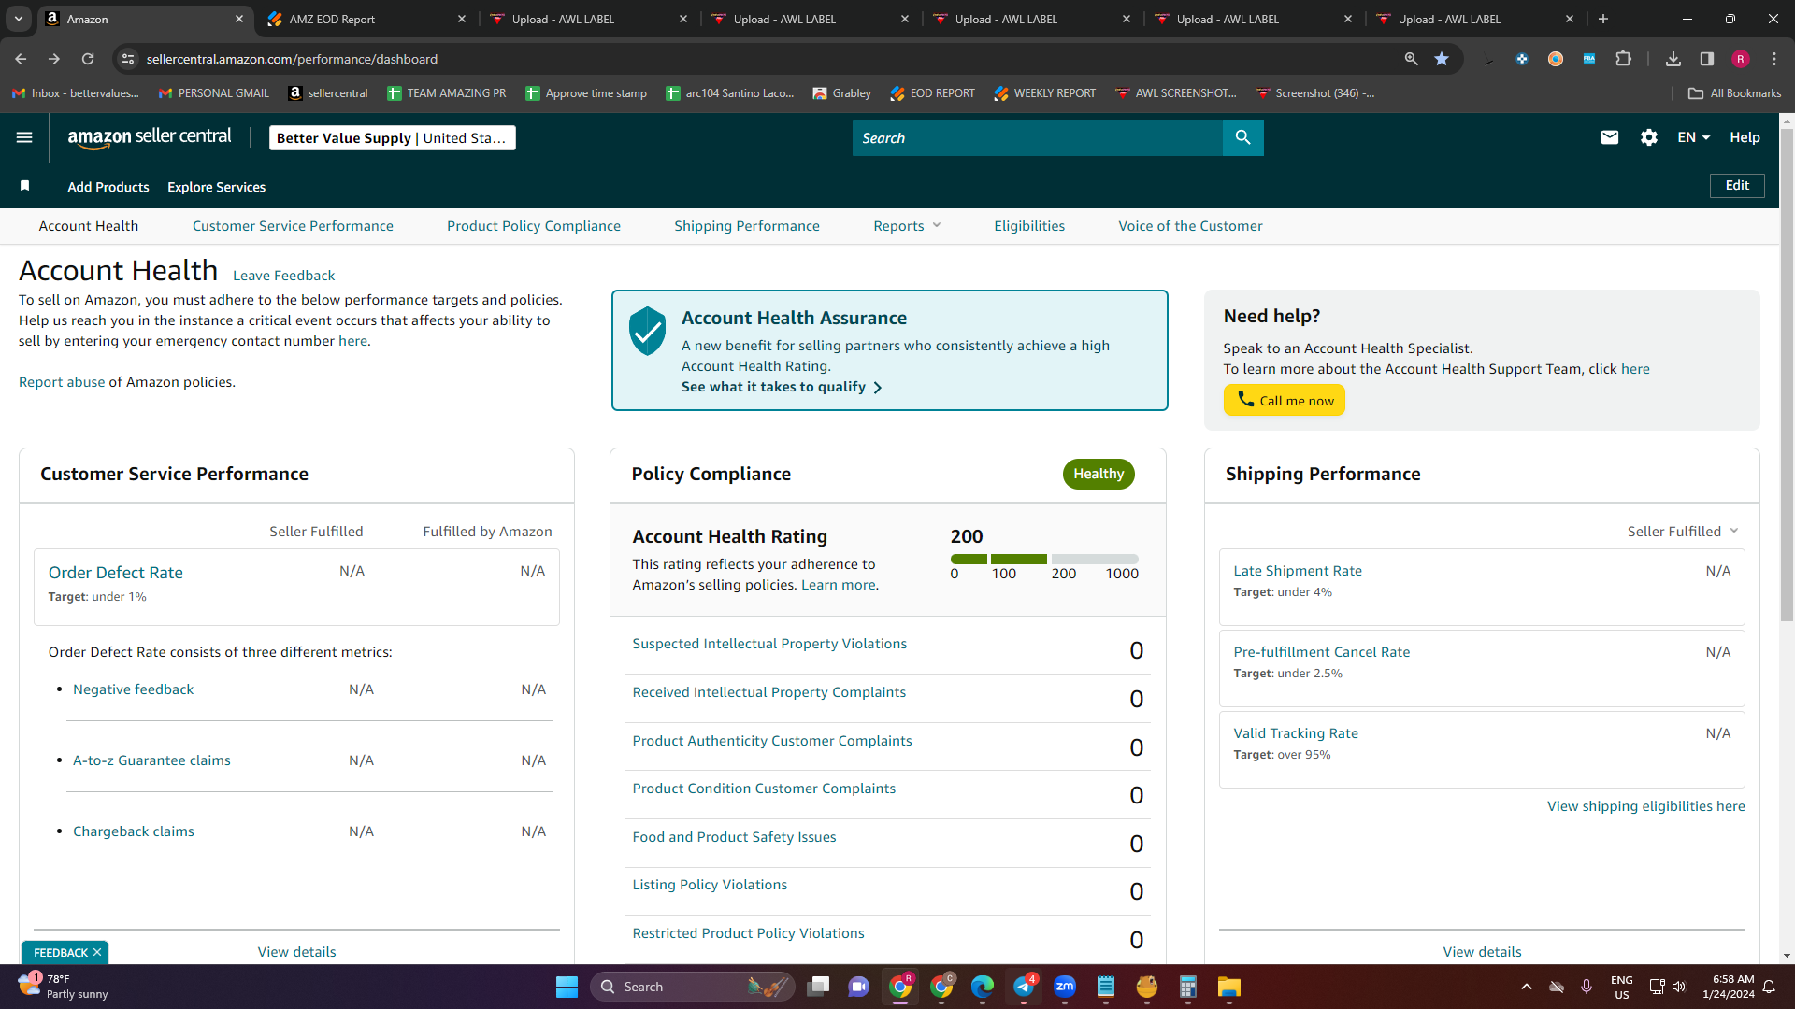Close the FEEDBACK tab with X

(97, 952)
